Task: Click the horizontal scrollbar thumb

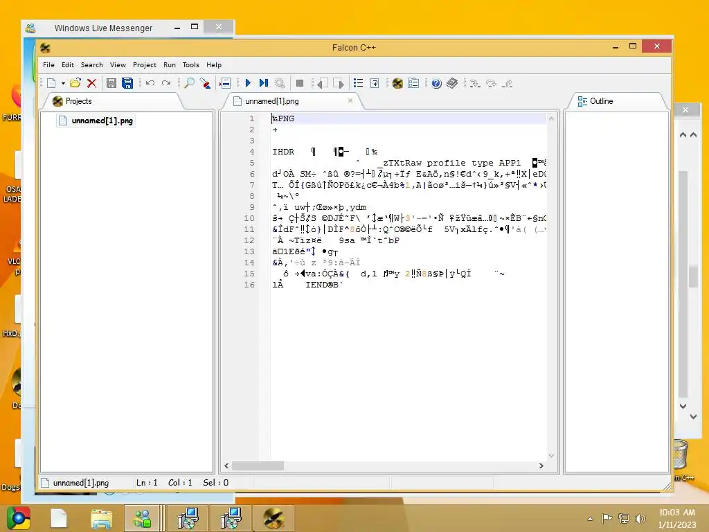Action: point(258,465)
